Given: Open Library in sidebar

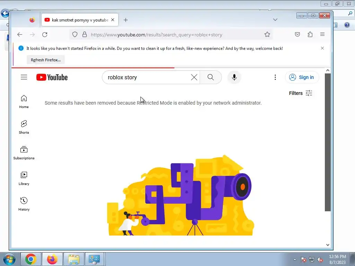Looking at the screenshot, I should (x=24, y=179).
